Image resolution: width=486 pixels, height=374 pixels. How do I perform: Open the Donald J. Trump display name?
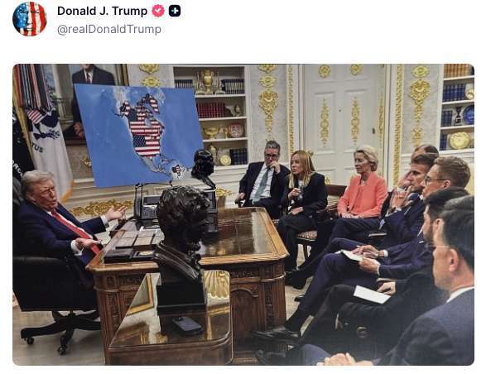103,11
